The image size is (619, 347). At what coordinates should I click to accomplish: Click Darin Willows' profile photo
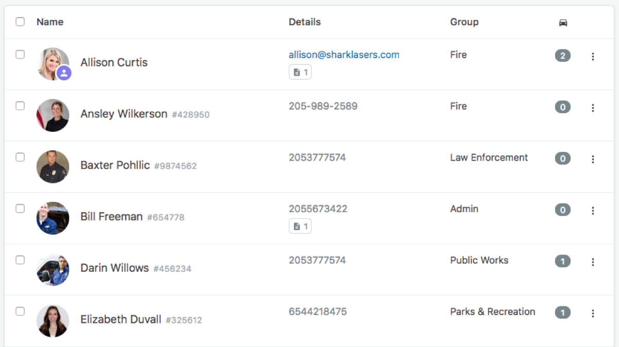tap(53, 269)
